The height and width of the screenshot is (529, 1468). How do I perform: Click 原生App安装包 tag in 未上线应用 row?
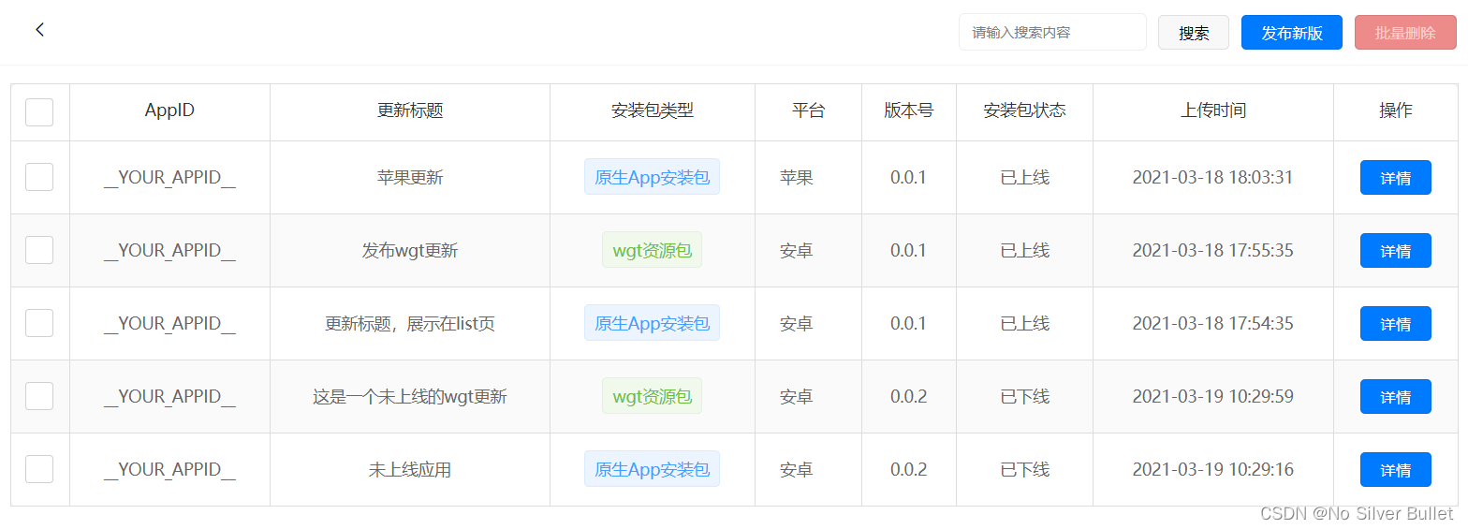coord(653,469)
